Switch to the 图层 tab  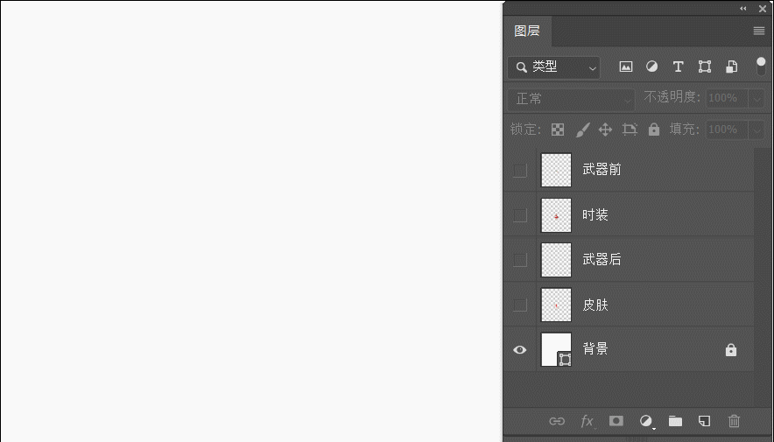(x=527, y=32)
